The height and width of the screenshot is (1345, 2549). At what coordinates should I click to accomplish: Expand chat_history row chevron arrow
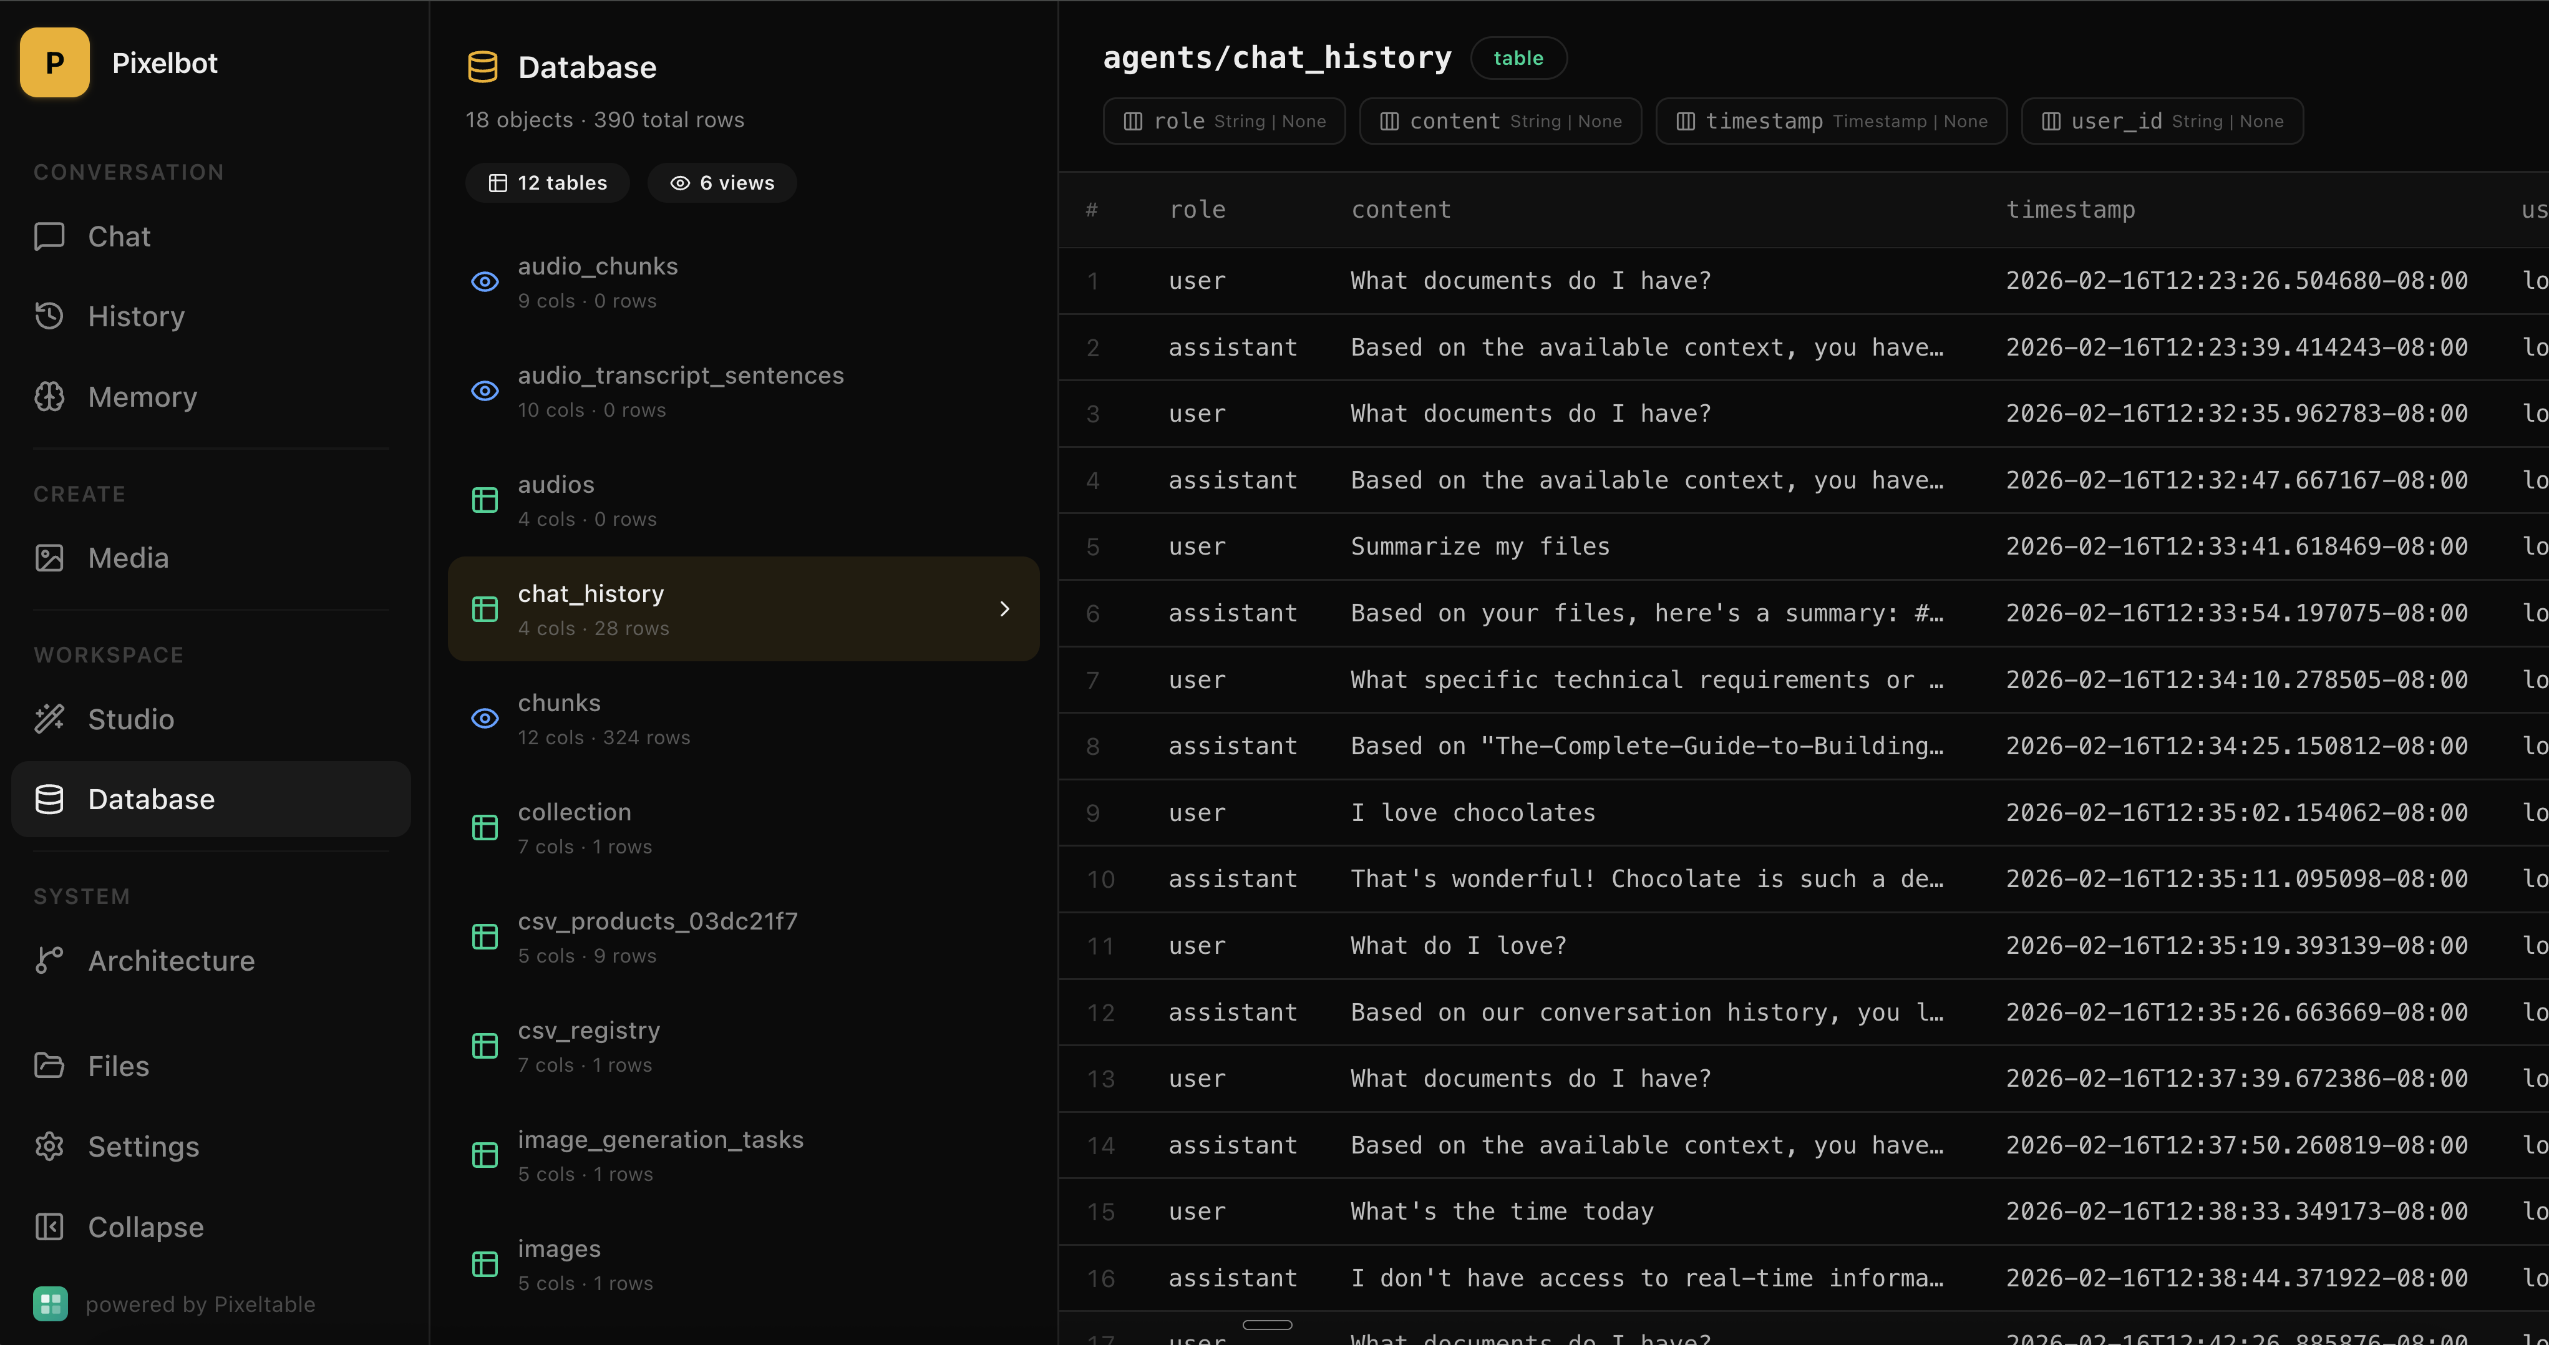click(x=1004, y=609)
